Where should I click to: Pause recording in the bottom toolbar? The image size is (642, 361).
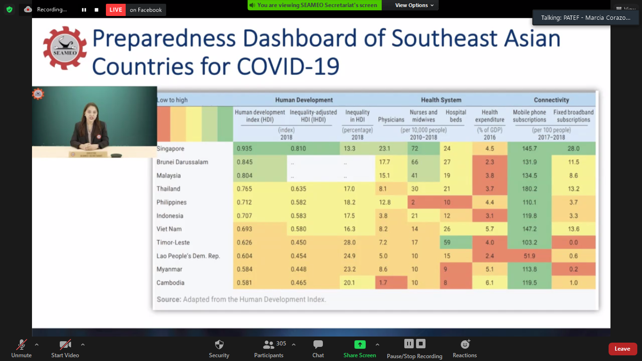tap(409, 344)
